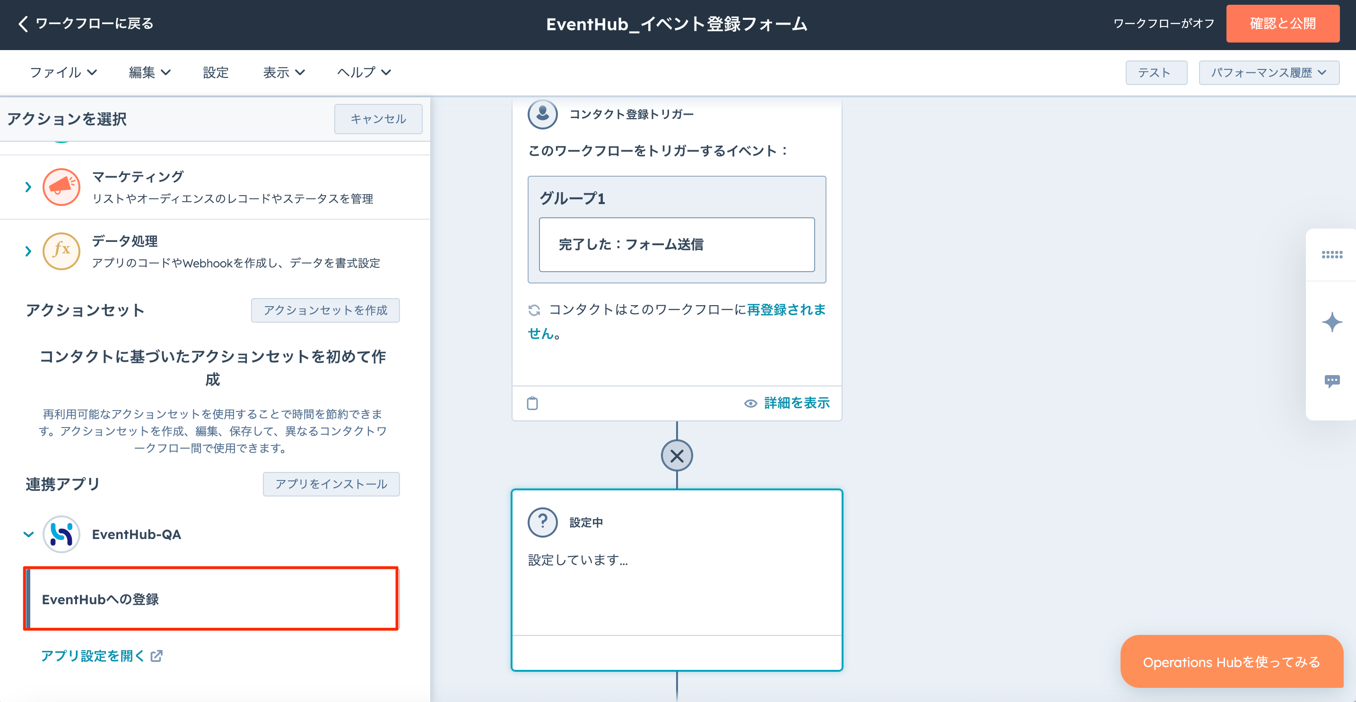Click the 詳細を表示 link
1356x702 pixels.
(x=797, y=403)
